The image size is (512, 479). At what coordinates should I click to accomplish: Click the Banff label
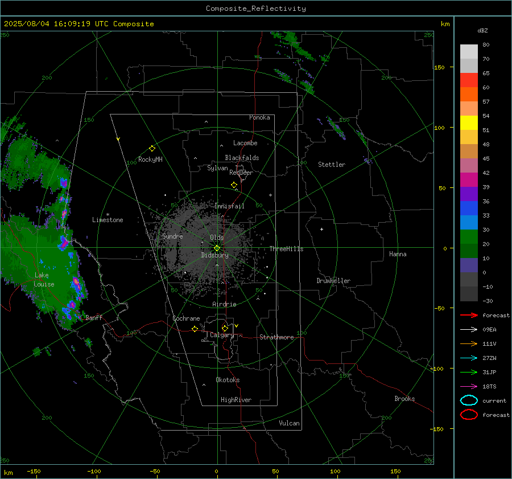(94, 318)
